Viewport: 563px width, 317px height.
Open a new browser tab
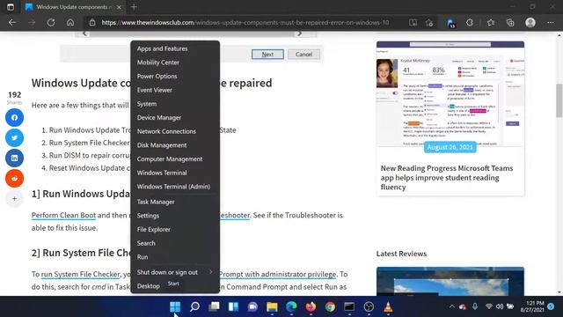pyautogui.click(x=134, y=7)
